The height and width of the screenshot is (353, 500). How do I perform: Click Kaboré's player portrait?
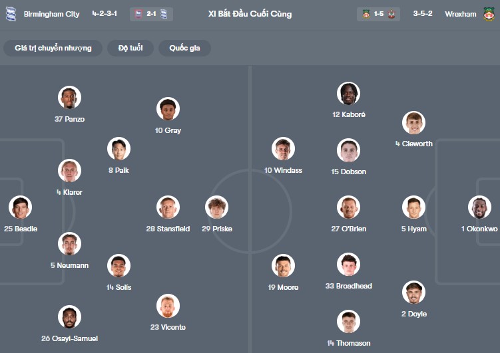click(x=348, y=94)
